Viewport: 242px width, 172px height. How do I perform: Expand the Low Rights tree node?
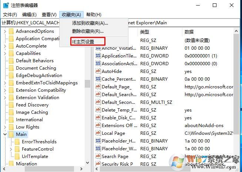5,127
